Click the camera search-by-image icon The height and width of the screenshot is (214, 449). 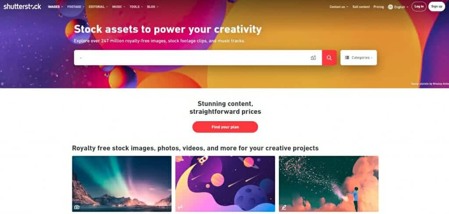(x=313, y=58)
